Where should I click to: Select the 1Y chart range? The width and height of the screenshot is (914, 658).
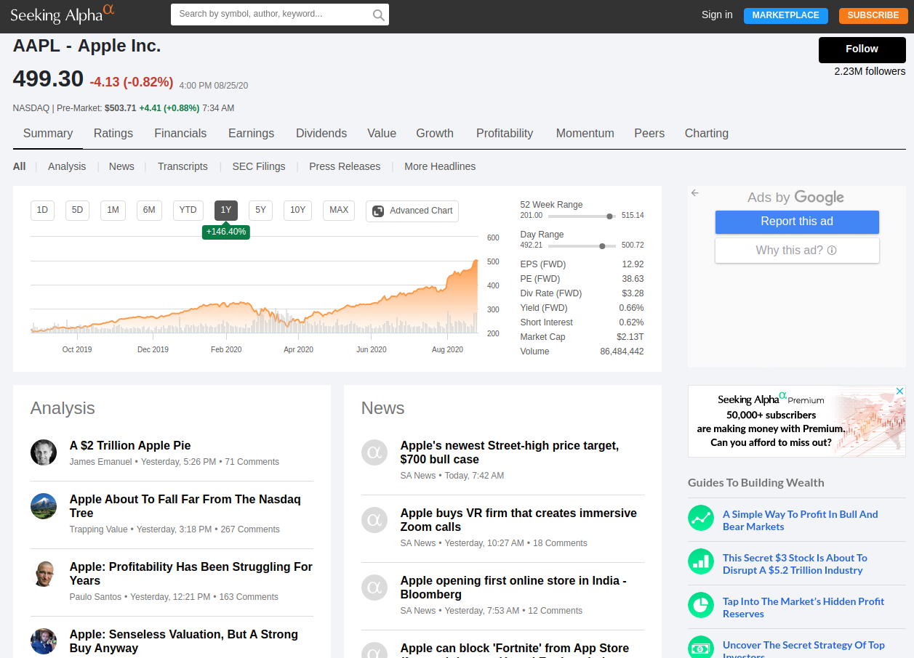[226, 211]
